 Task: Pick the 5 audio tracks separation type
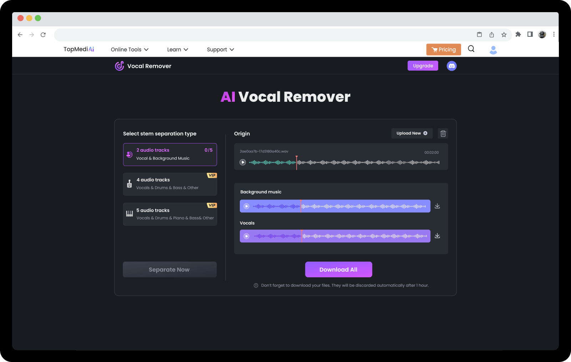(170, 214)
